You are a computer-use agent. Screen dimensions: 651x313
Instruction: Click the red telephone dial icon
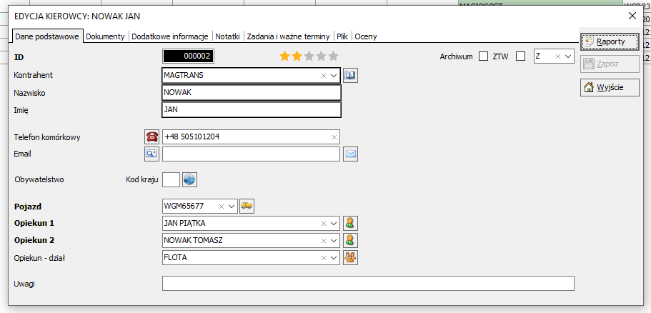click(x=151, y=136)
